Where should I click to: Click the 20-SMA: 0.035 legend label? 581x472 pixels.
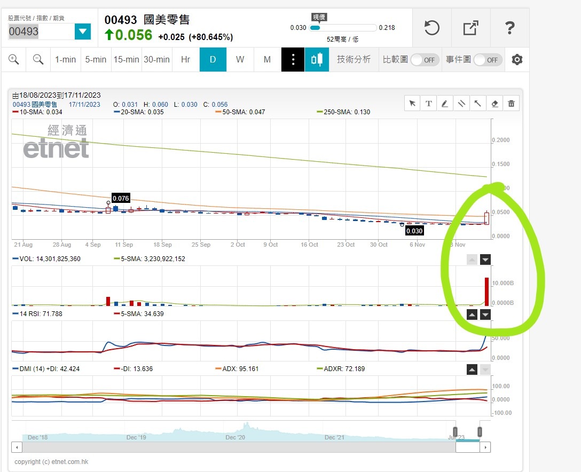(139, 112)
